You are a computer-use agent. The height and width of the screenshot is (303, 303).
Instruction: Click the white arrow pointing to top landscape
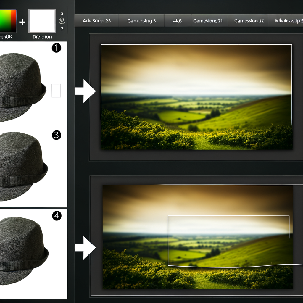point(85,91)
